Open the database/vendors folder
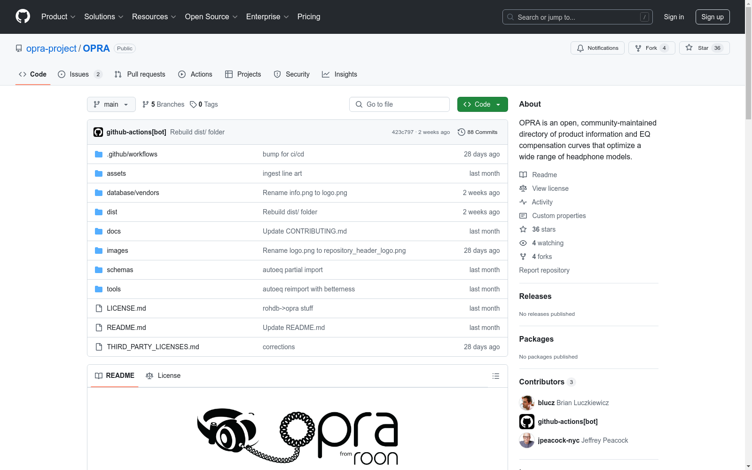Screen dimensions: 752x470 click(133, 193)
